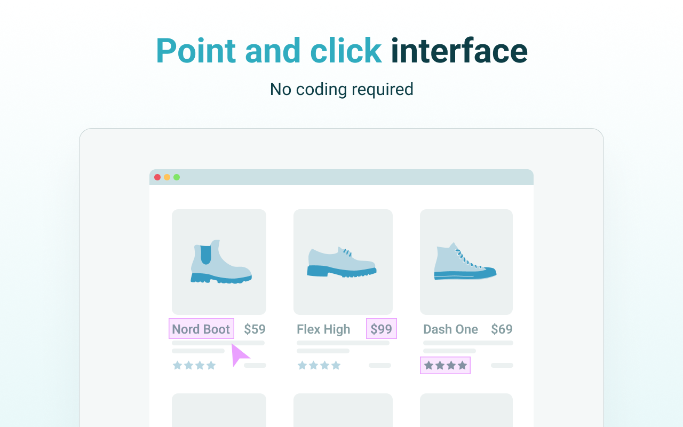Click the Flex High oxford shoe icon
Image resolution: width=683 pixels, height=427 pixels.
341,263
